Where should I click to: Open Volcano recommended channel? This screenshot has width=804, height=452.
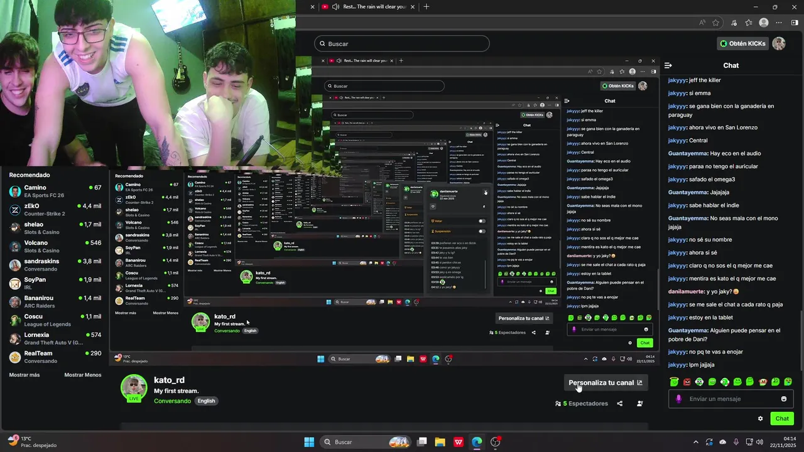55,246
